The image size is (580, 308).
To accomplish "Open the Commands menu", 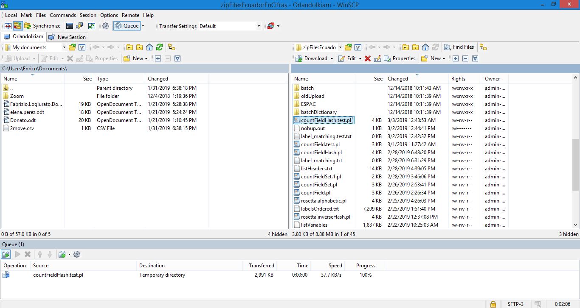I will [62, 15].
